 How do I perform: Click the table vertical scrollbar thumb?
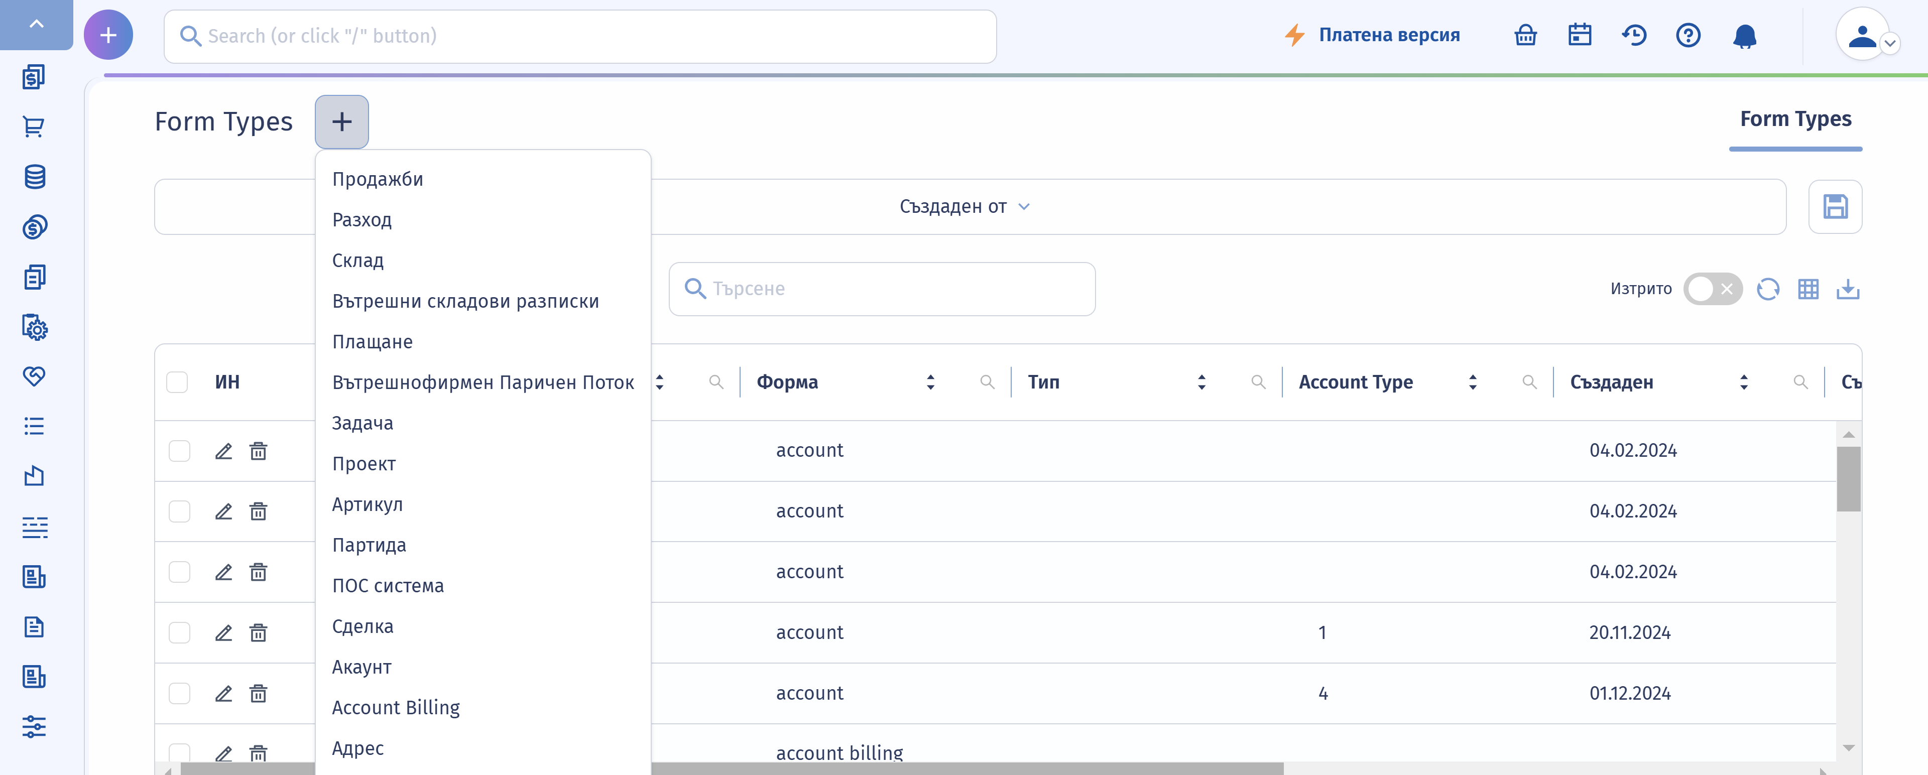click(1849, 479)
